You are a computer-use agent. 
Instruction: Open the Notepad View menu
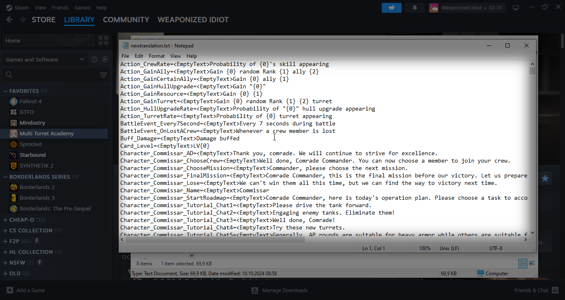pyautogui.click(x=175, y=56)
